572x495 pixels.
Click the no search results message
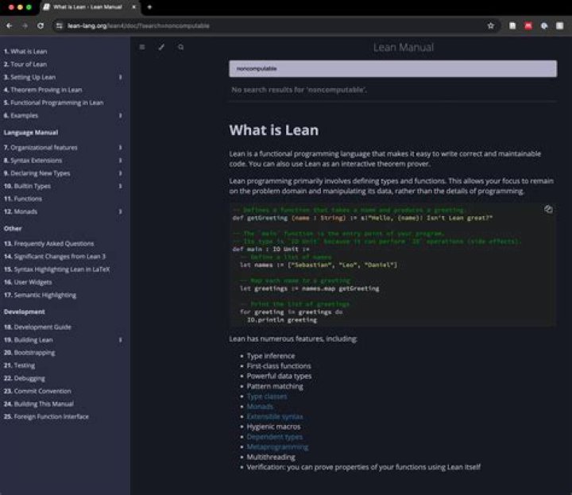point(300,90)
